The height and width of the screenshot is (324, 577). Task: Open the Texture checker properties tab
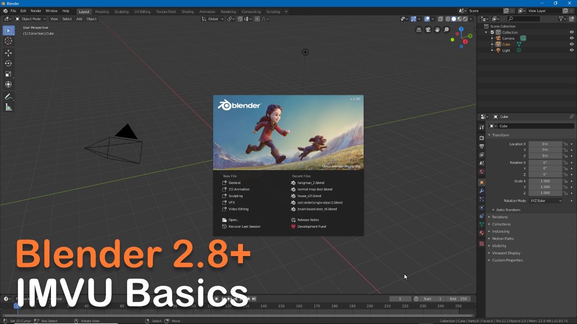click(481, 243)
